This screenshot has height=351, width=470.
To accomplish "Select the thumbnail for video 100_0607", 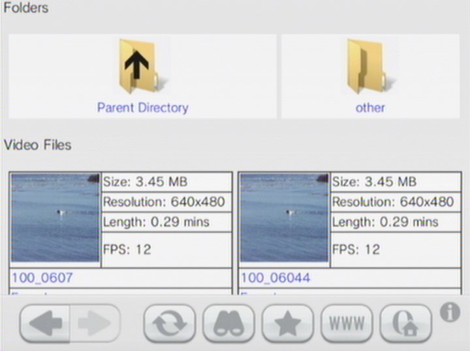I will [x=55, y=218].
